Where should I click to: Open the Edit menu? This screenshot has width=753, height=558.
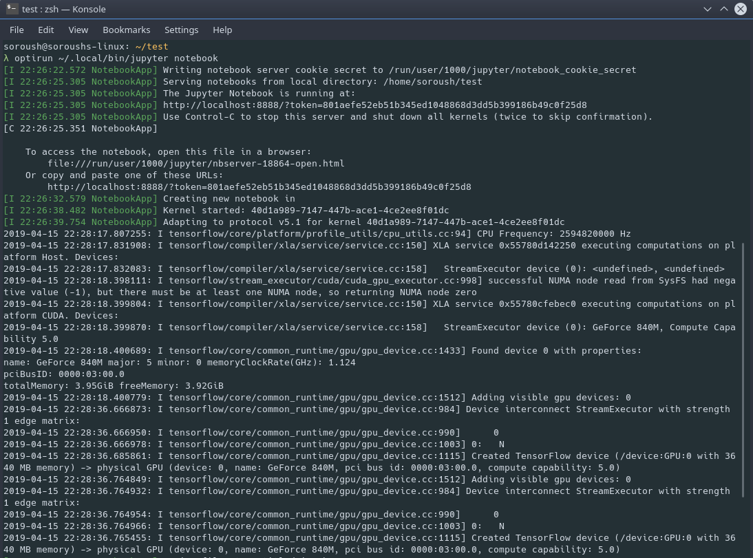[x=45, y=30]
